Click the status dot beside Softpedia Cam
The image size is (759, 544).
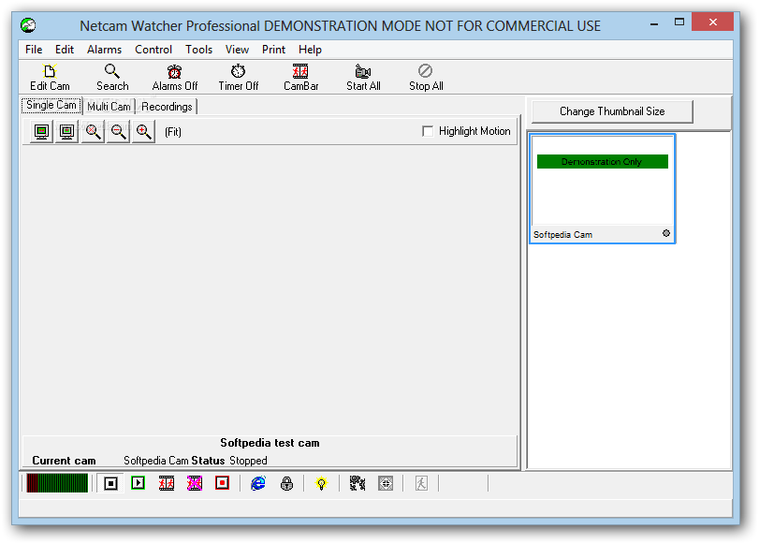[666, 233]
